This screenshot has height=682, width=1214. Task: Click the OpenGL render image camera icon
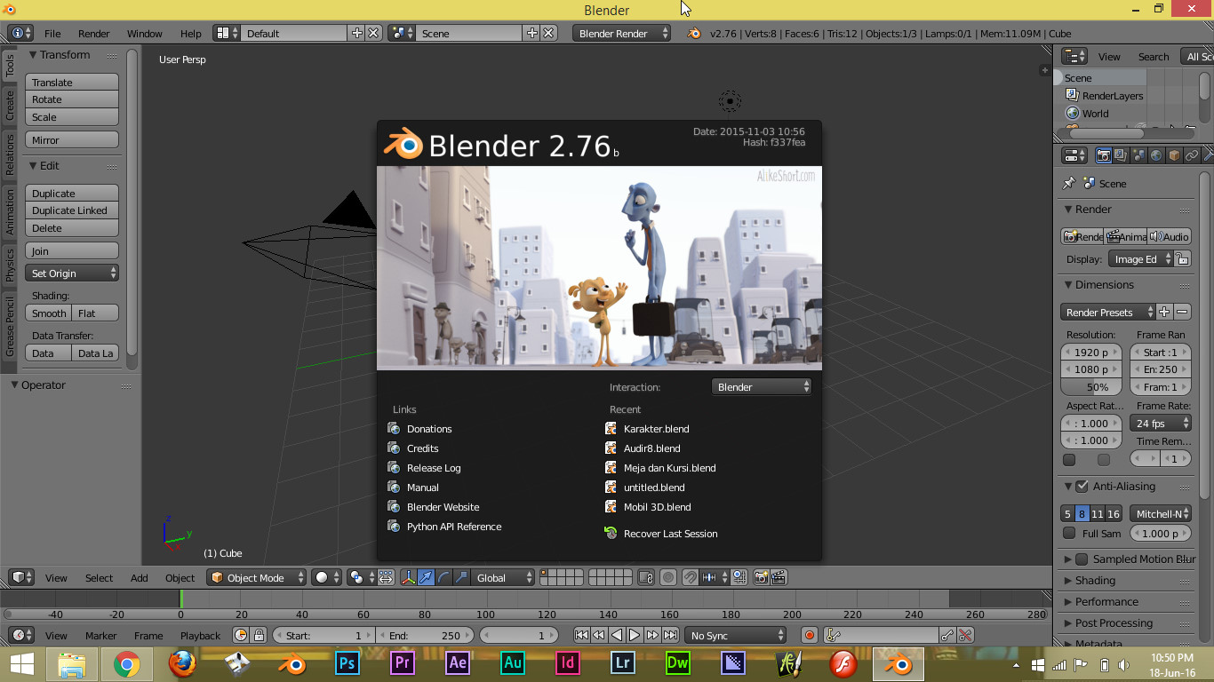coord(761,577)
